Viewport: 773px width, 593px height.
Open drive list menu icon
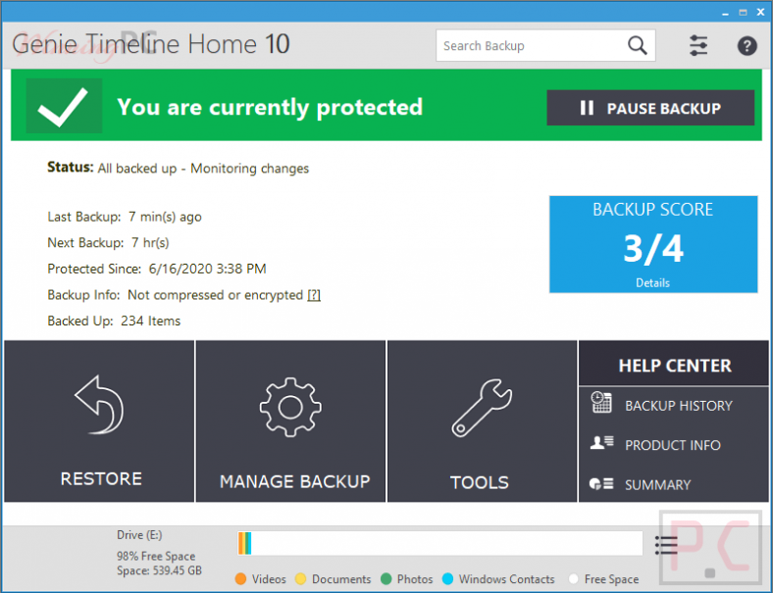(x=665, y=545)
